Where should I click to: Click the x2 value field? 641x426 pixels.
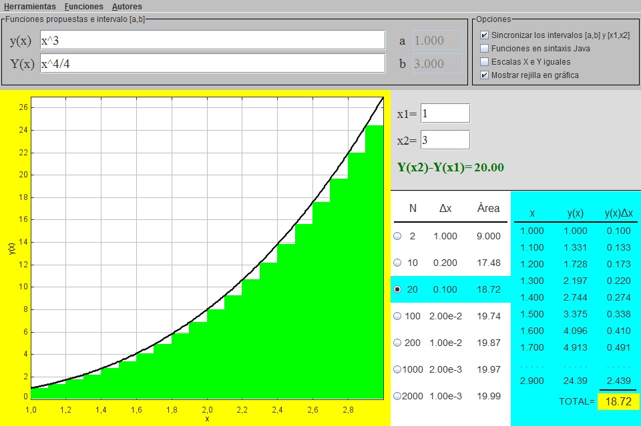[445, 140]
